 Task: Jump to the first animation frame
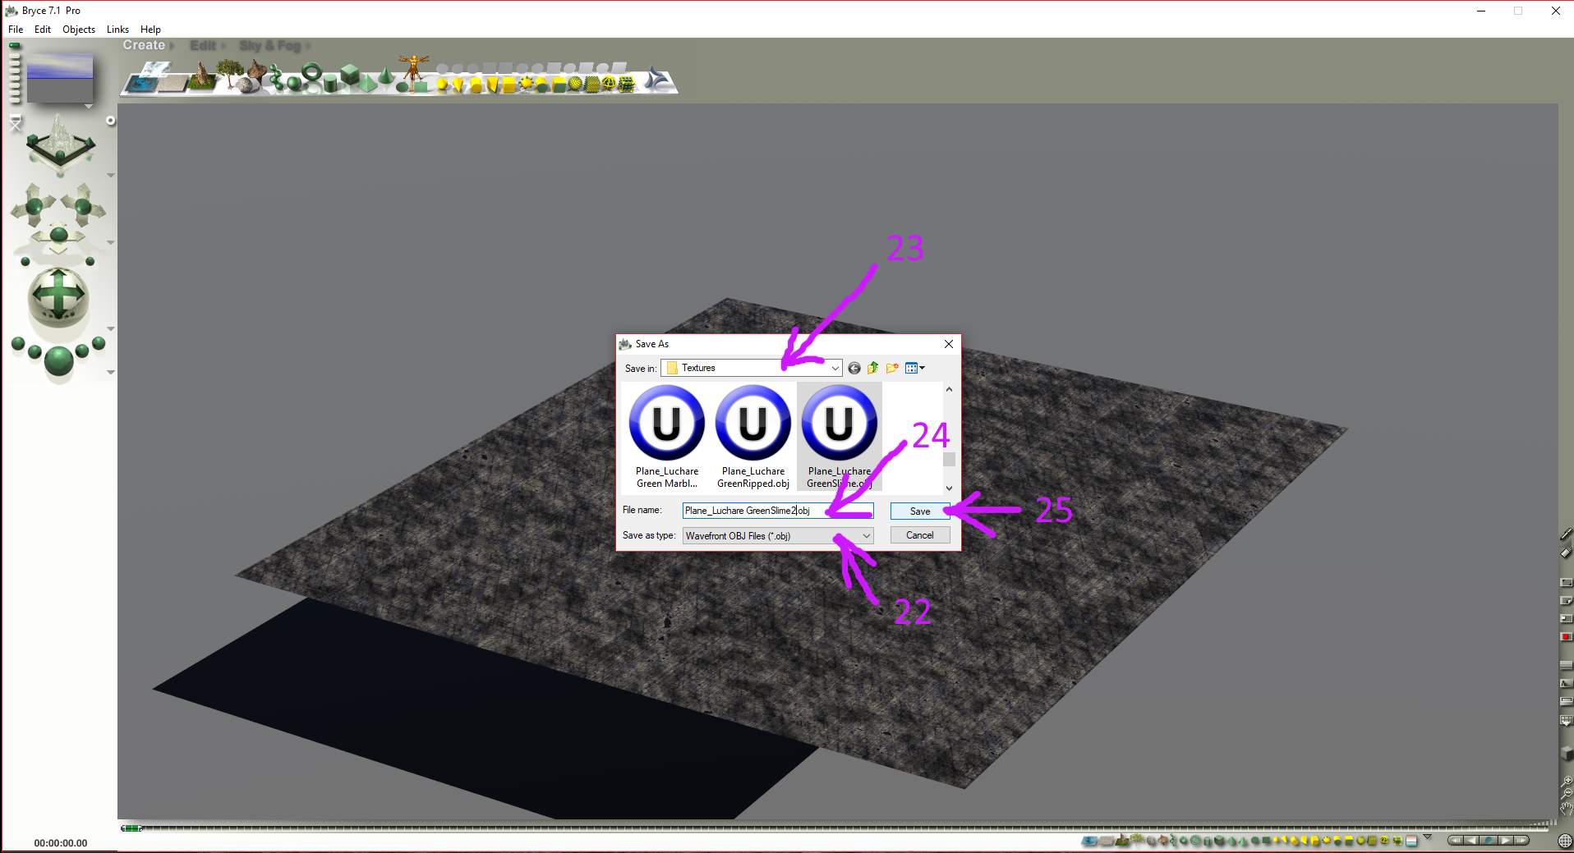(x=1456, y=841)
